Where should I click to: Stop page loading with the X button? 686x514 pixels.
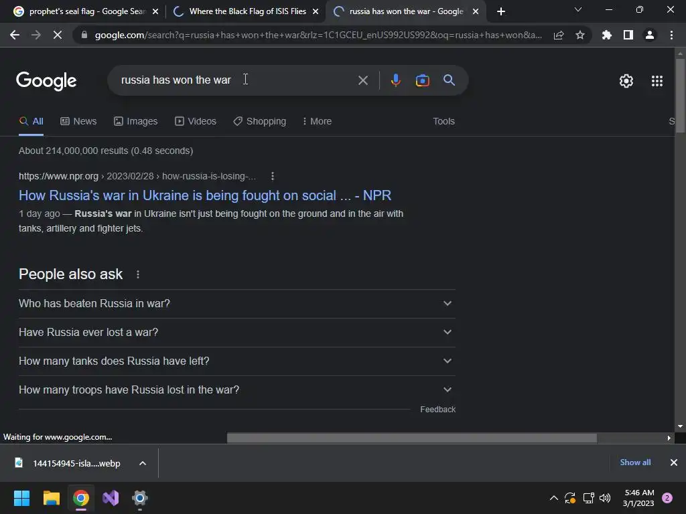(58, 35)
